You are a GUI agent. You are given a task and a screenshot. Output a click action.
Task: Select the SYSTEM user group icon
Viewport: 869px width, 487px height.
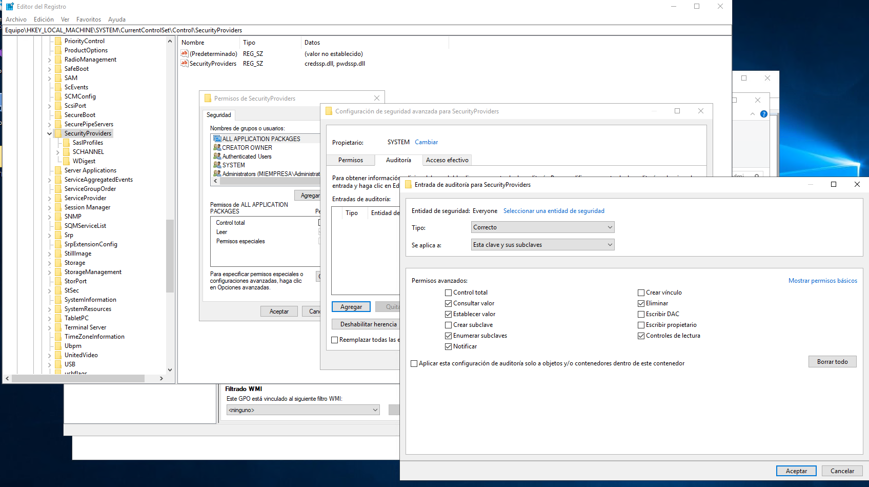[217, 165]
